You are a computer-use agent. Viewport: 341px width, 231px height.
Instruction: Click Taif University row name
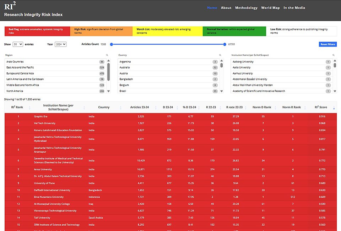pyautogui.click(x=42, y=218)
